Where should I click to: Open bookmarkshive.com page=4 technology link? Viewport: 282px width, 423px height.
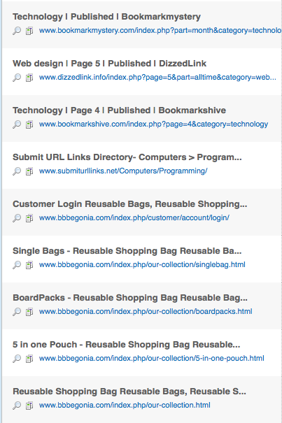[x=153, y=124]
